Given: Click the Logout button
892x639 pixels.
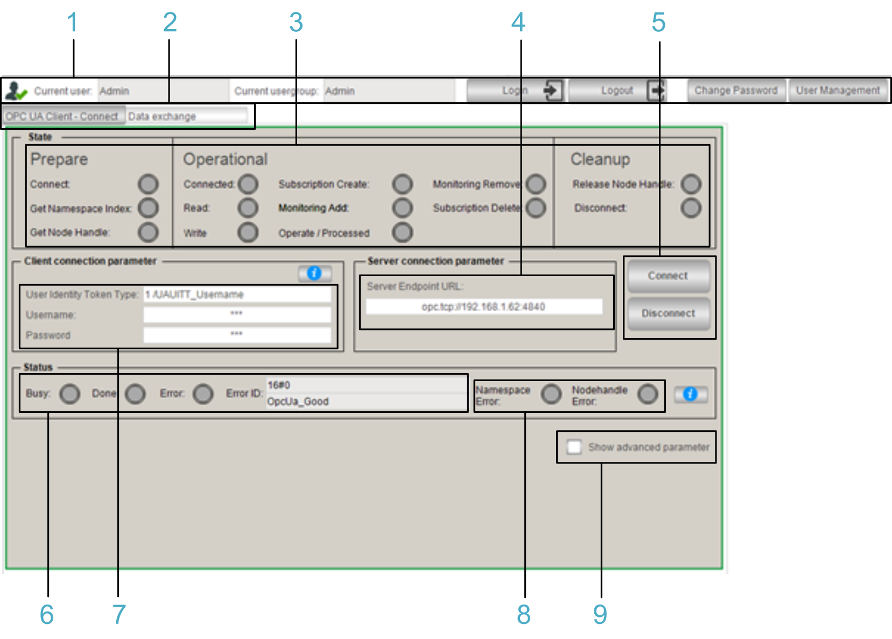Looking at the screenshot, I should tap(617, 90).
